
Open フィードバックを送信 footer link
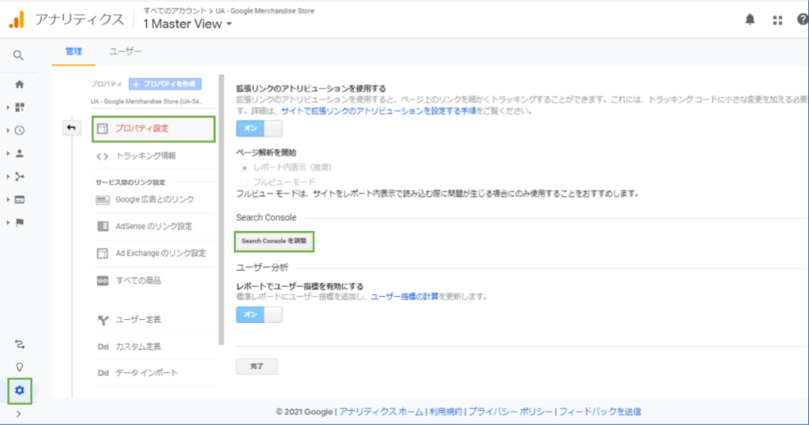point(600,412)
